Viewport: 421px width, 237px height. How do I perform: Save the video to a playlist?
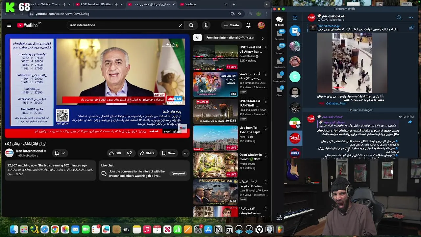tap(168, 153)
